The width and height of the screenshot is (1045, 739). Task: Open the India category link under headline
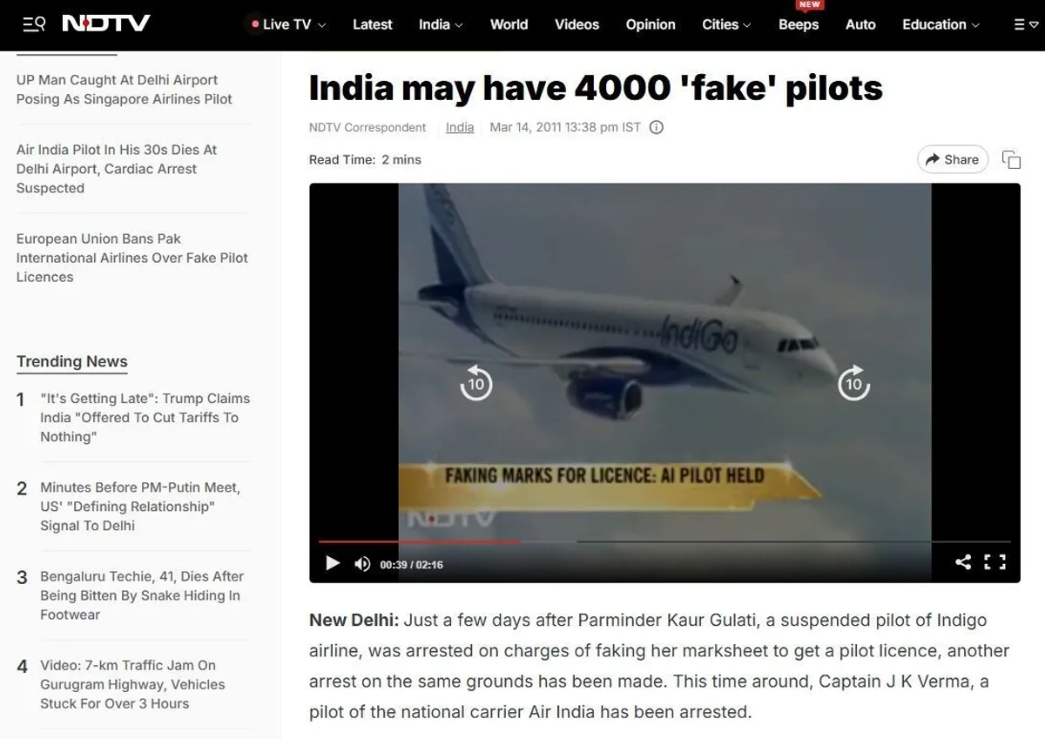coord(460,127)
